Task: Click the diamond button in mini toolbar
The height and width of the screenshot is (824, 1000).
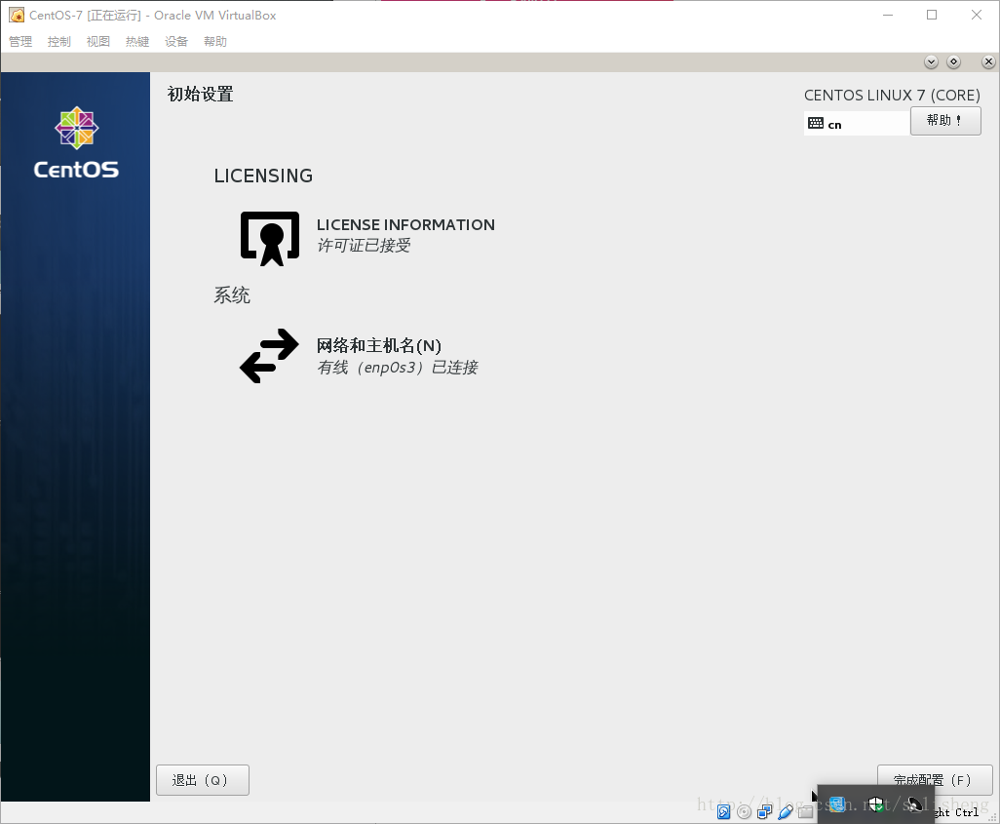Action: (x=953, y=61)
